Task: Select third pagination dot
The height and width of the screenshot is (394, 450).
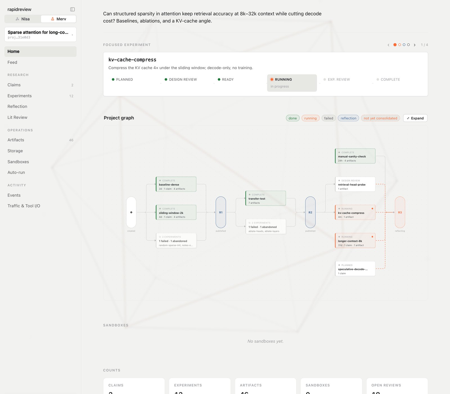Action: pyautogui.click(x=404, y=45)
